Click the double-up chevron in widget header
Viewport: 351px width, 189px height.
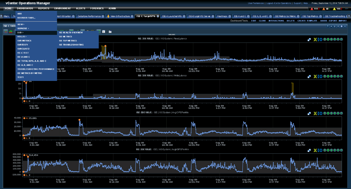pos(338,26)
